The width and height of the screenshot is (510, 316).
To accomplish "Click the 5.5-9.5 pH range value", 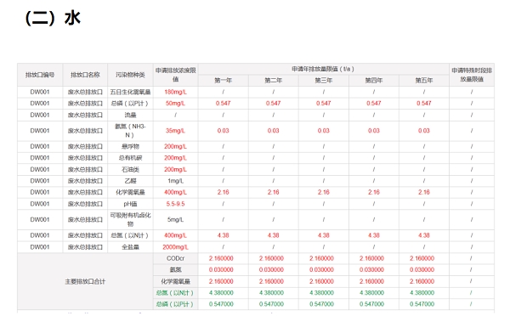I will 175,204.
